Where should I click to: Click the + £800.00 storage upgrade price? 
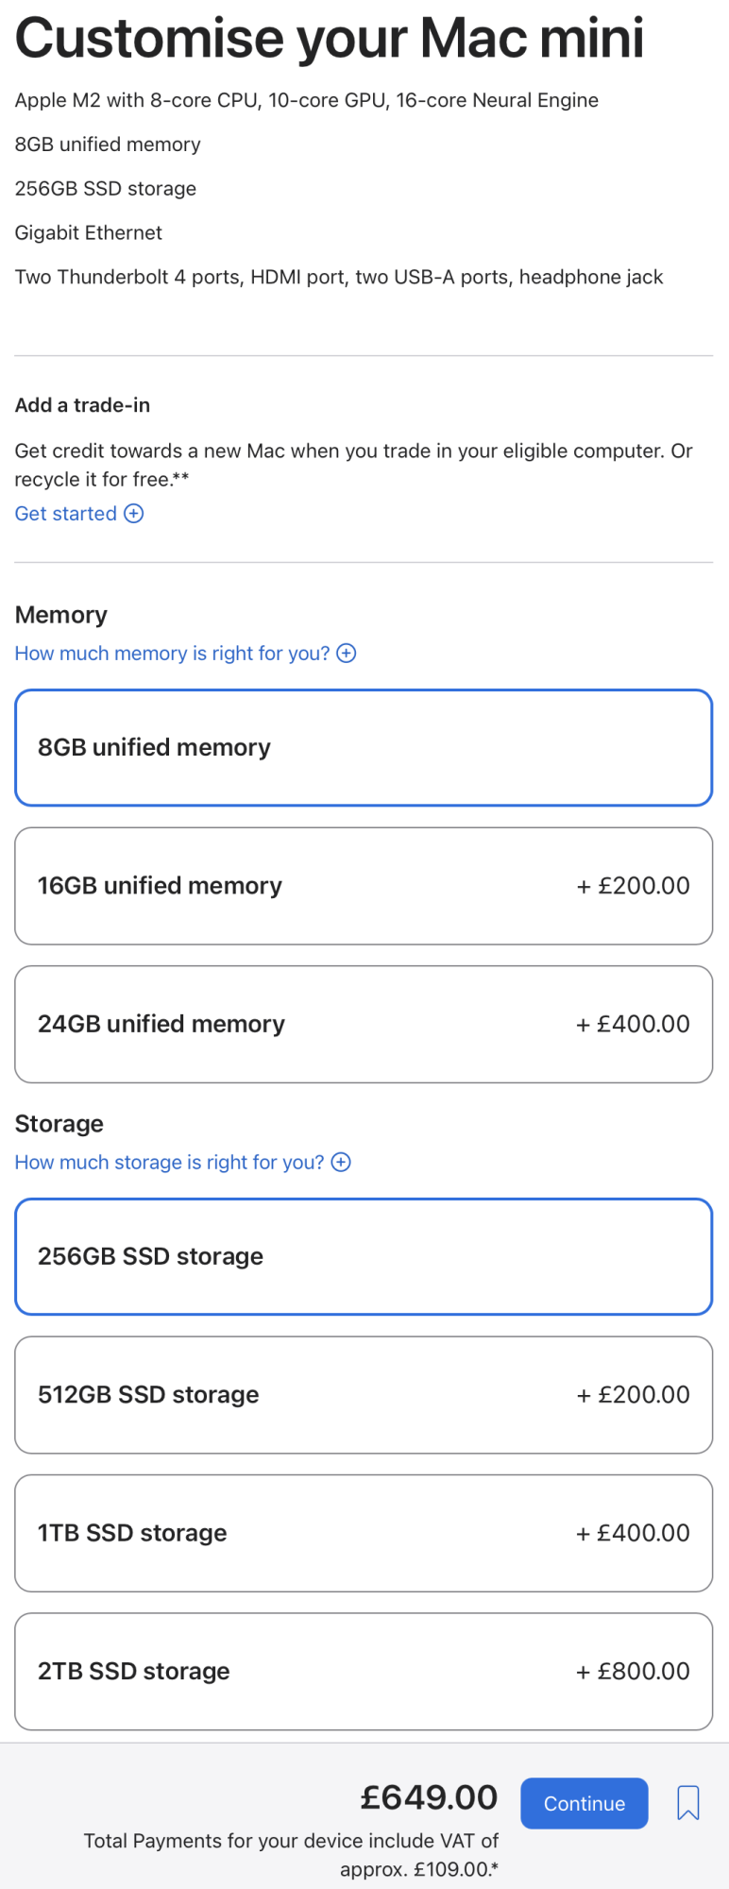point(634,1671)
